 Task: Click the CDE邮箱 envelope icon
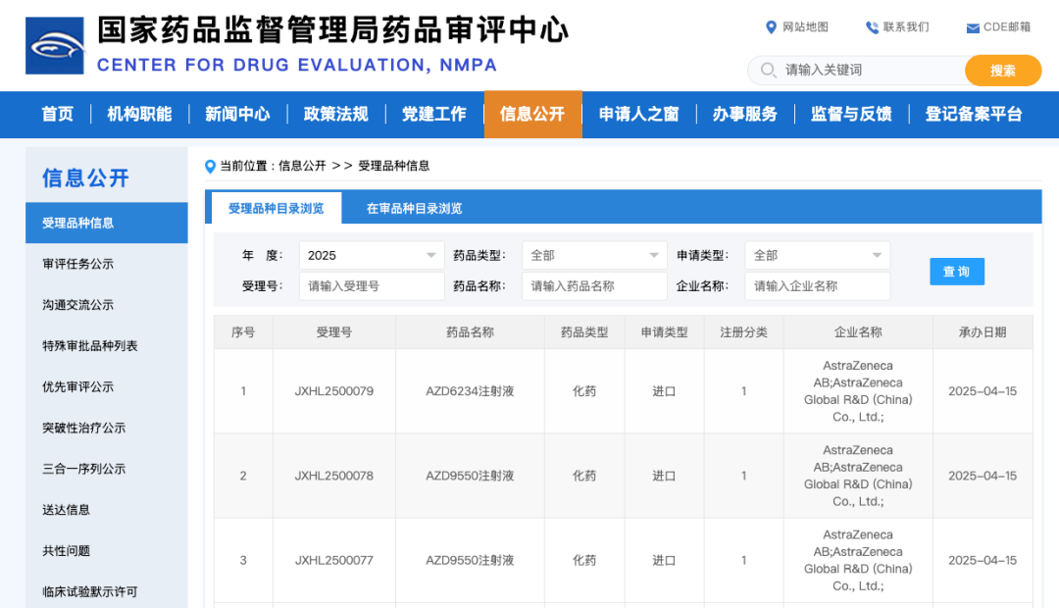click(975, 26)
